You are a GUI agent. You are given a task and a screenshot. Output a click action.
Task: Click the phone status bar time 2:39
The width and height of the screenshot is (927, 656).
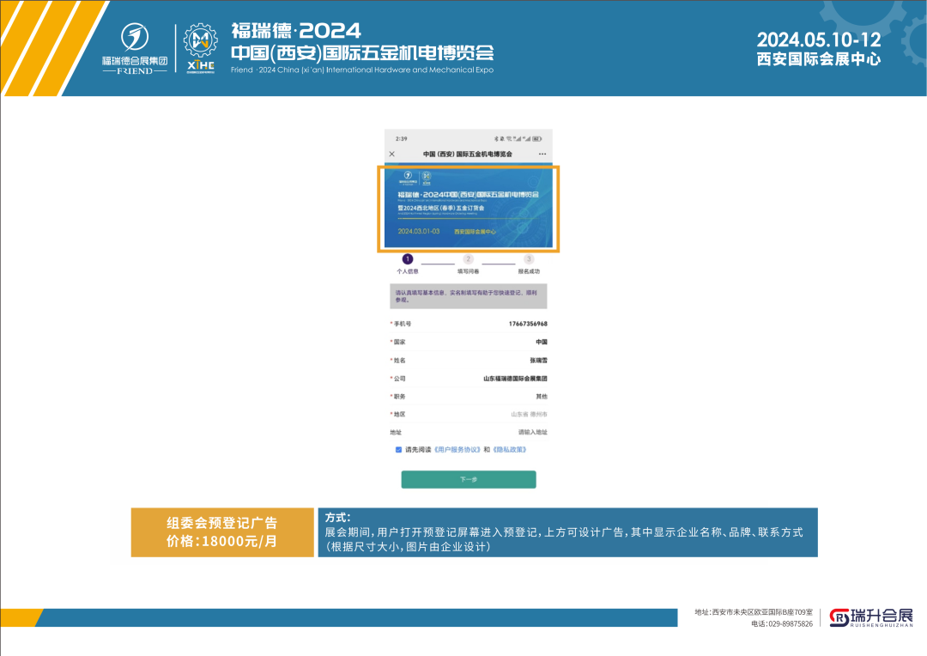coord(402,138)
